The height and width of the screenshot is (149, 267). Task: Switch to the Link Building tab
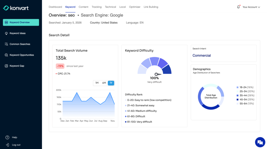(151, 7)
